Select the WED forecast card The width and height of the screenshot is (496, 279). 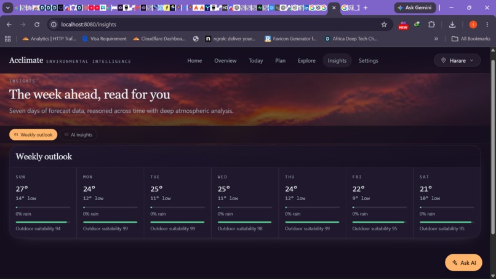245,203
